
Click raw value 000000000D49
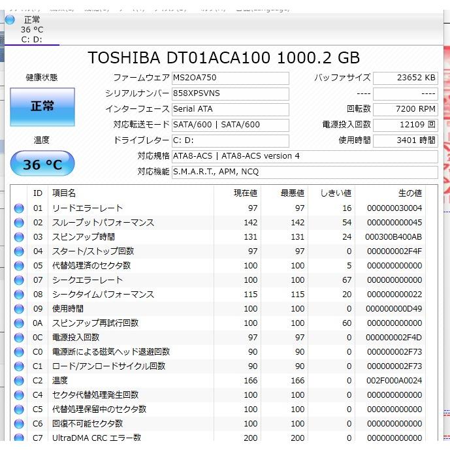click(x=394, y=309)
